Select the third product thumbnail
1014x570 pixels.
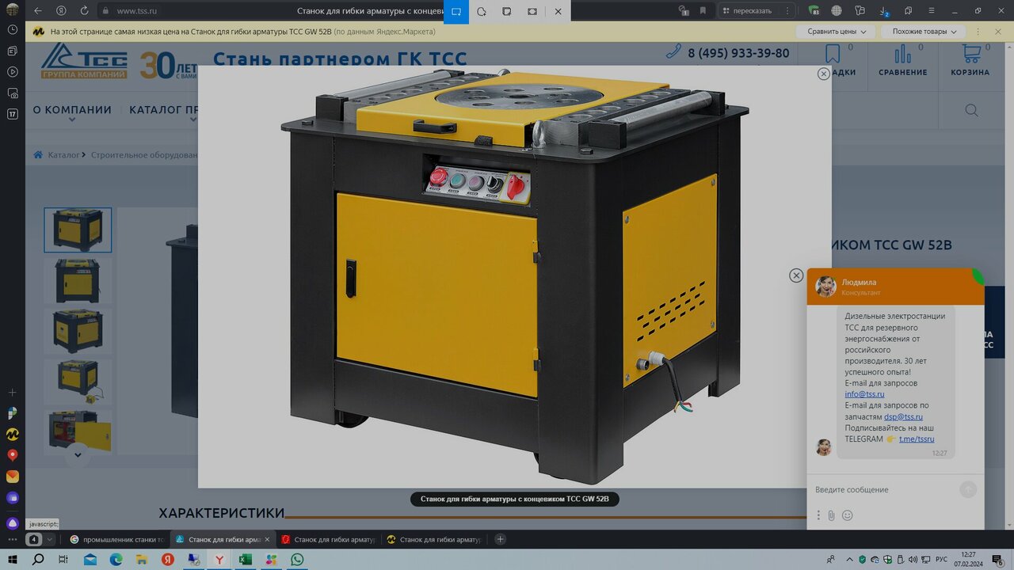click(x=78, y=331)
